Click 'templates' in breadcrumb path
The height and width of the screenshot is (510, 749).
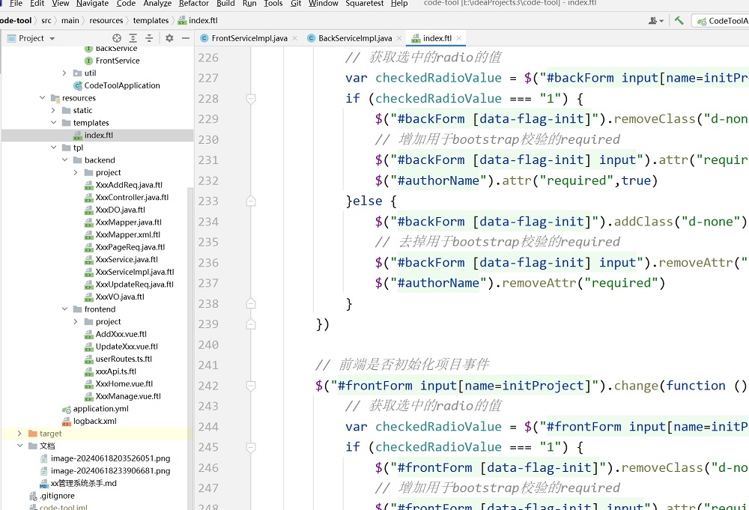(151, 20)
